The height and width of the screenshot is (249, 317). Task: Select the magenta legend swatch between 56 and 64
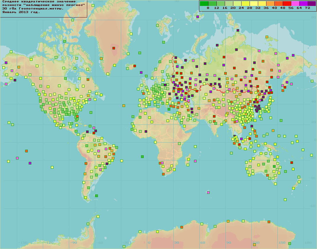295,4
